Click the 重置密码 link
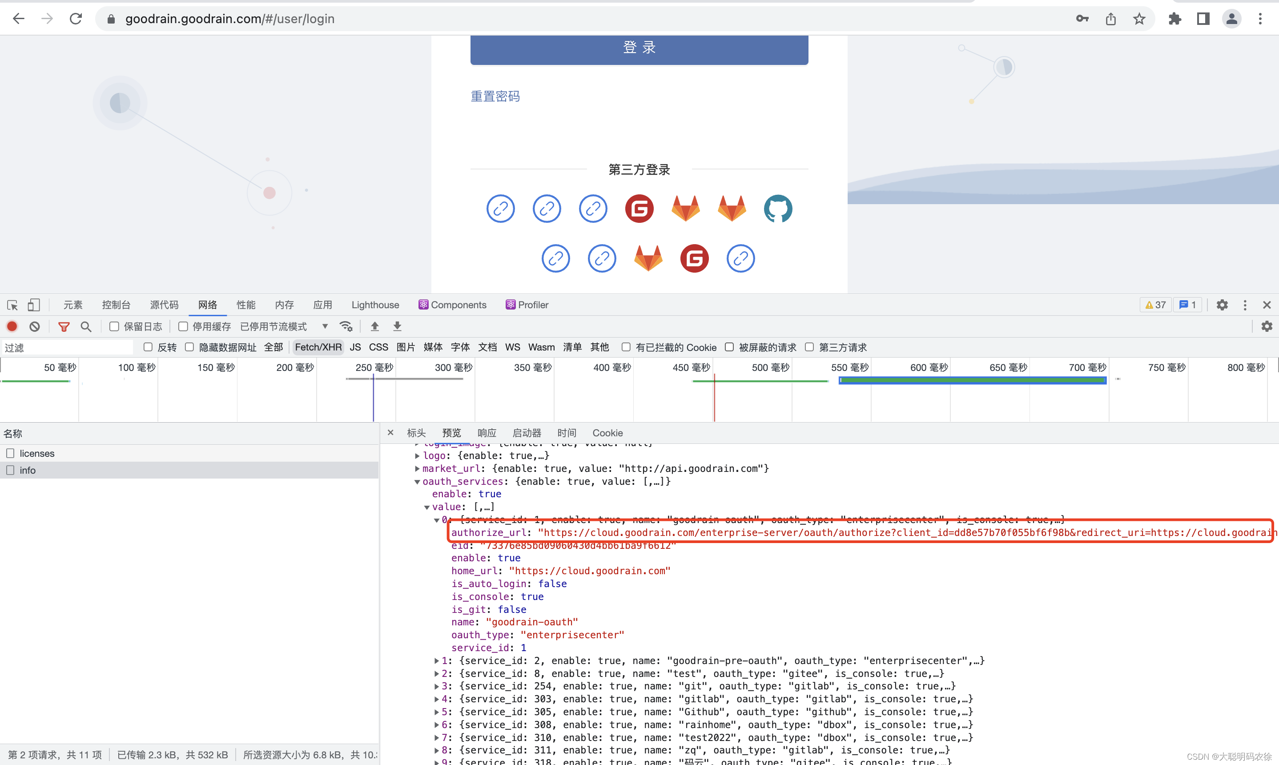 495,97
